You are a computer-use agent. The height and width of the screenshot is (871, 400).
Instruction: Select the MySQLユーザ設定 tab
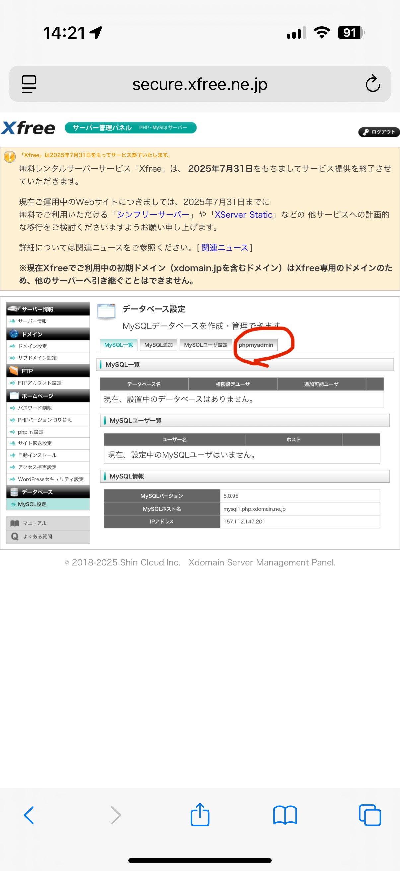pyautogui.click(x=206, y=345)
